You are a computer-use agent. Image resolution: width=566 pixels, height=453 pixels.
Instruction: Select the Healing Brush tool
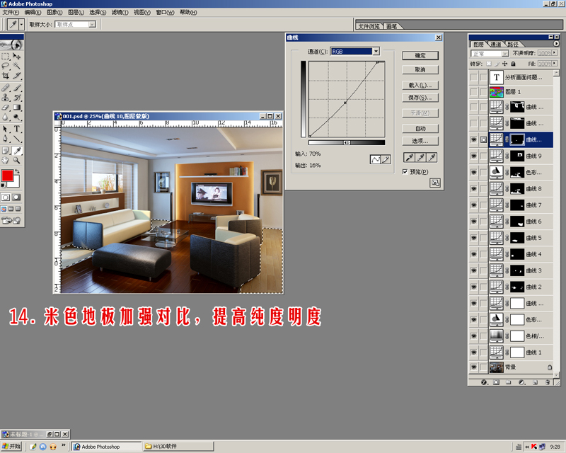6,88
